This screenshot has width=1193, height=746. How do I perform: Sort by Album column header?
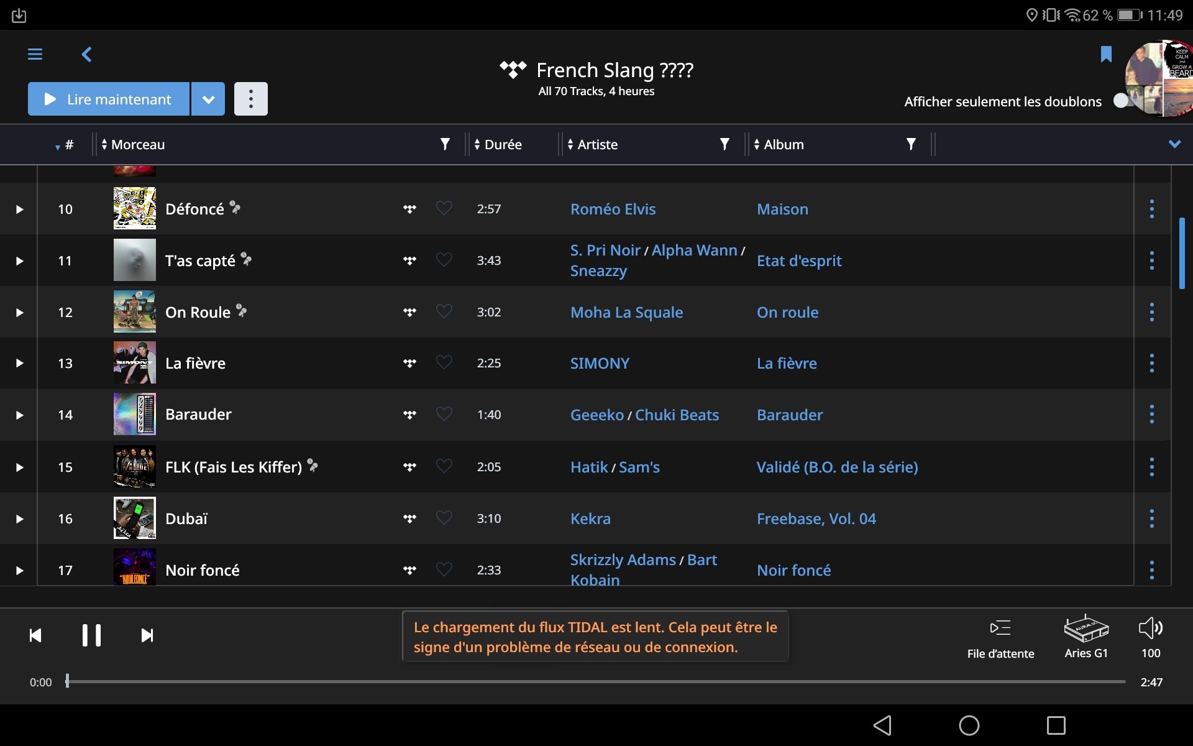point(779,145)
